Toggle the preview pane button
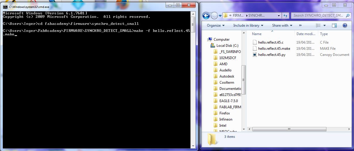The width and height of the screenshot is (354, 151). tap(334, 25)
